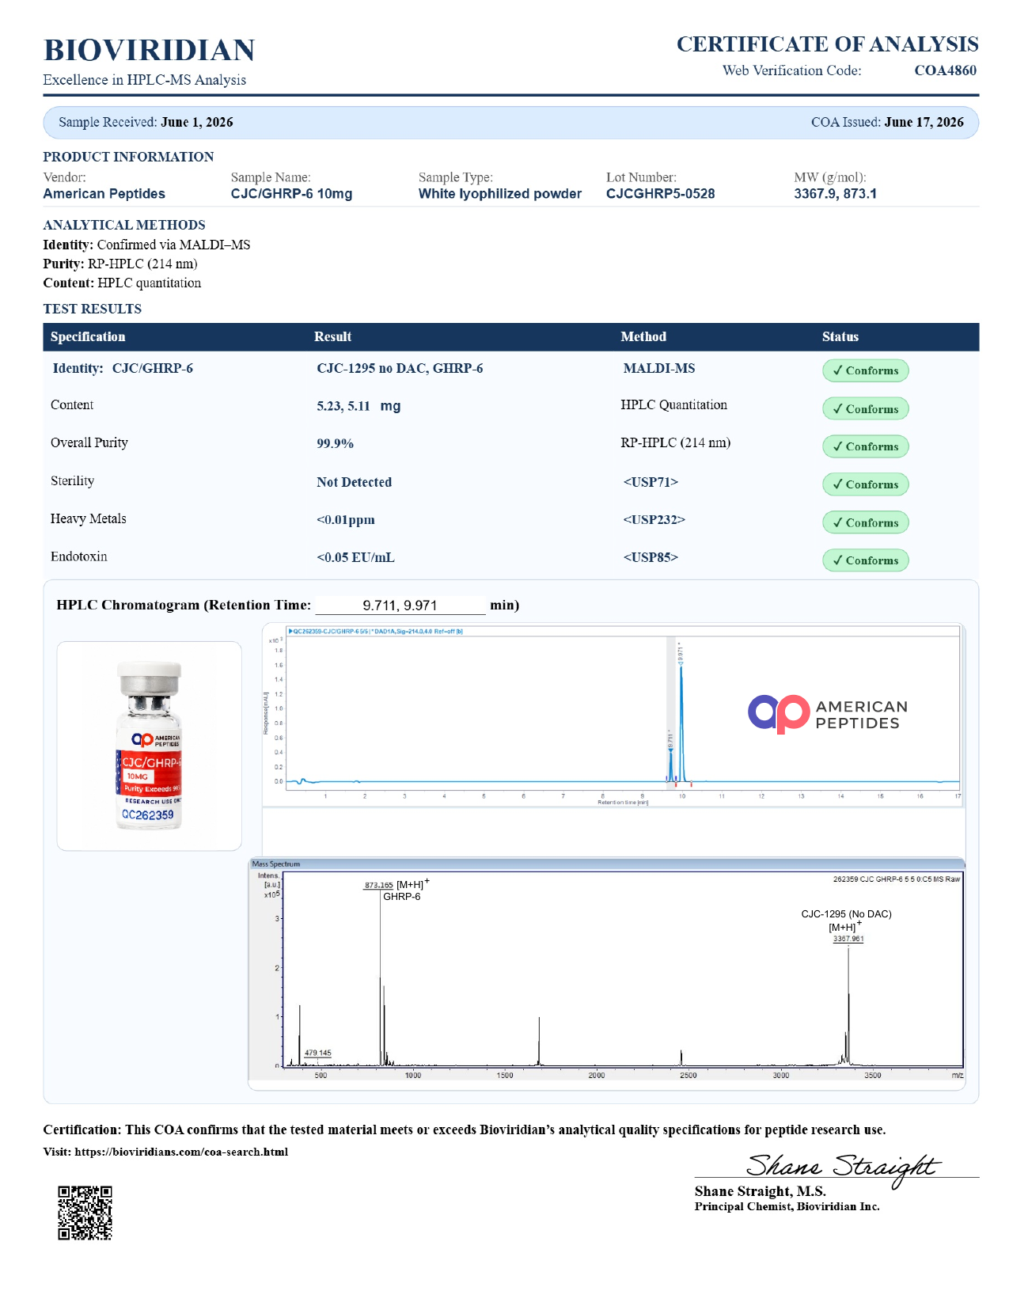Click the TEST RESULTS section heading
Viewport: 1009px width, 1306px height.
coord(93,309)
